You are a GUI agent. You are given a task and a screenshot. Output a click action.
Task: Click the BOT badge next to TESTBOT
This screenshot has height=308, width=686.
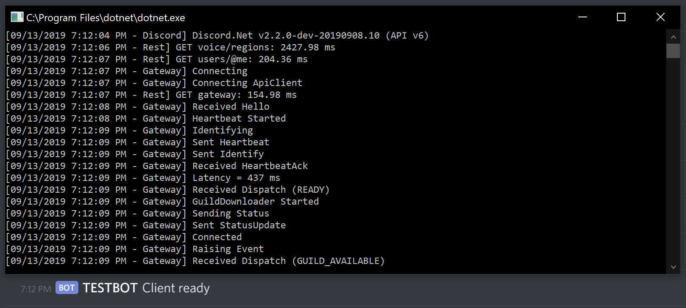67,288
